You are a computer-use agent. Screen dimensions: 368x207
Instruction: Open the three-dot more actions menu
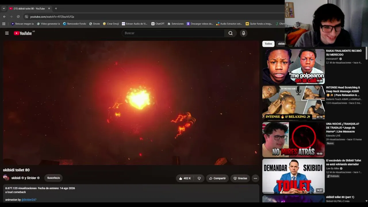click(255, 178)
